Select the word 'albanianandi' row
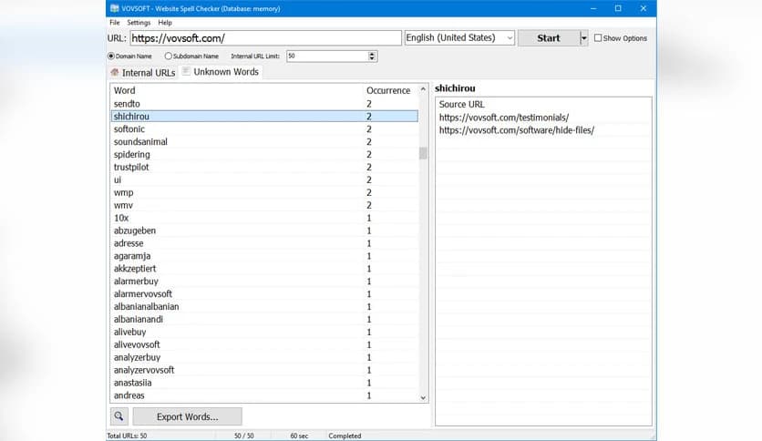Image resolution: width=762 pixels, height=441 pixels. coord(264,319)
